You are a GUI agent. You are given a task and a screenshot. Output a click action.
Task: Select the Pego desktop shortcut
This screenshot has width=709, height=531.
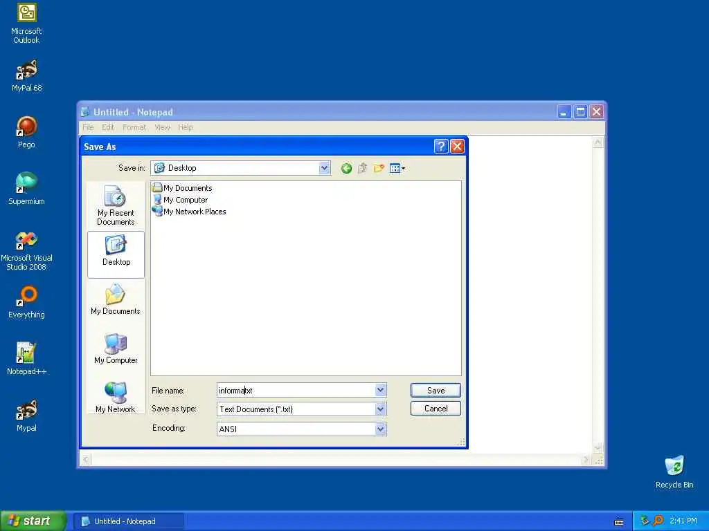tap(26, 132)
